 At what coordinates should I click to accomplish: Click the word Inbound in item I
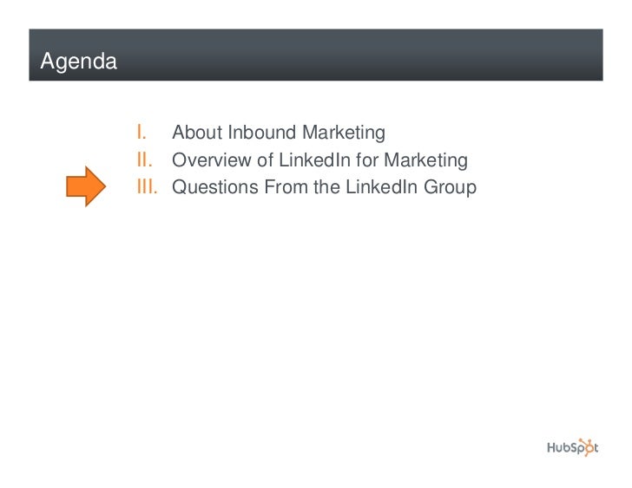tap(263, 133)
